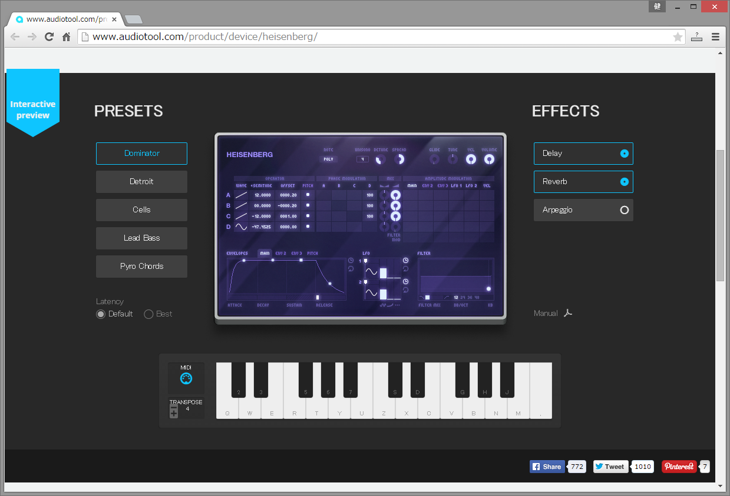Toggle the Delay effect
The width and height of the screenshot is (730, 496).
coord(583,154)
